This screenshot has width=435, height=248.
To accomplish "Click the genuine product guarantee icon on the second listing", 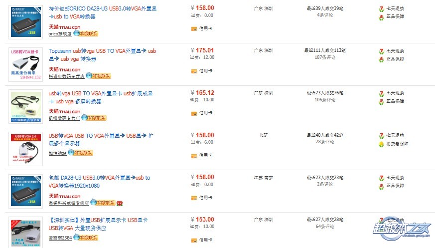I will [382, 59].
